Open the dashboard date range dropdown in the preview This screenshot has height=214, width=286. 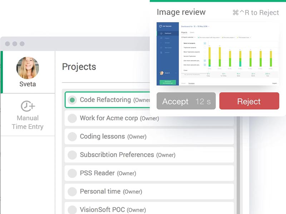(x=201, y=26)
